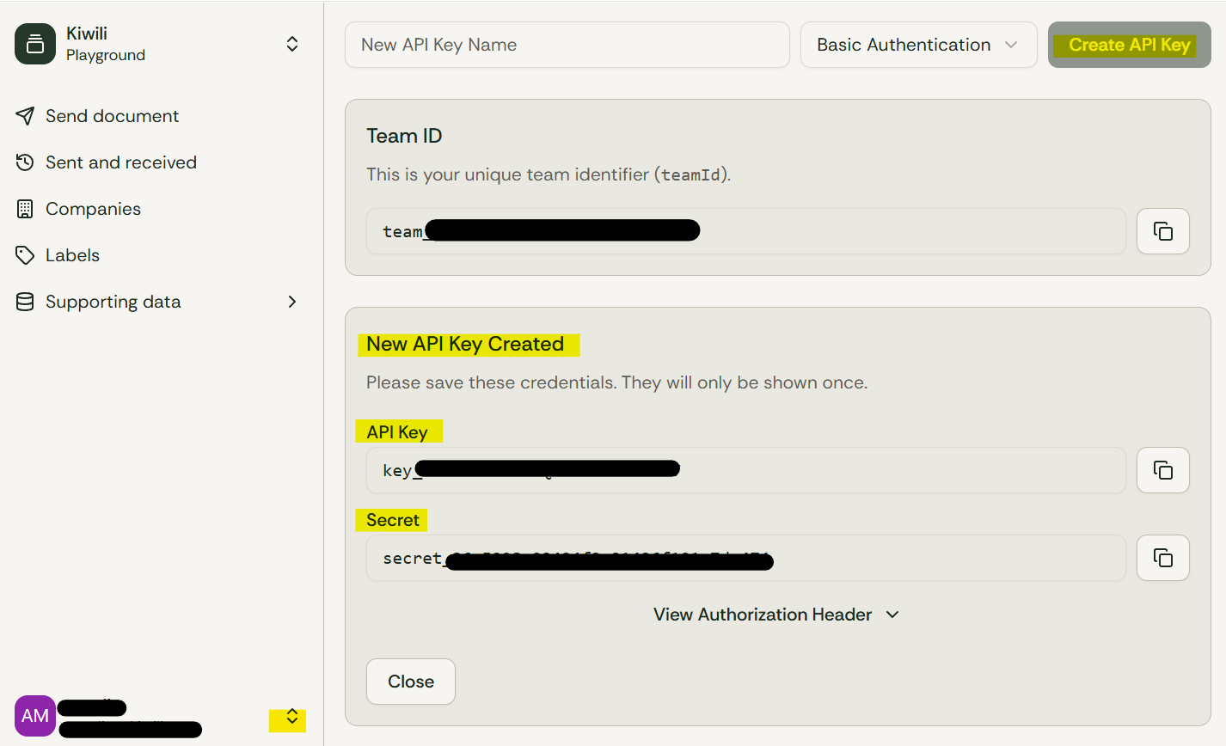Viewport: 1226px width, 746px height.
Task: Select Supporting data in the sidebar
Action: pos(113,301)
